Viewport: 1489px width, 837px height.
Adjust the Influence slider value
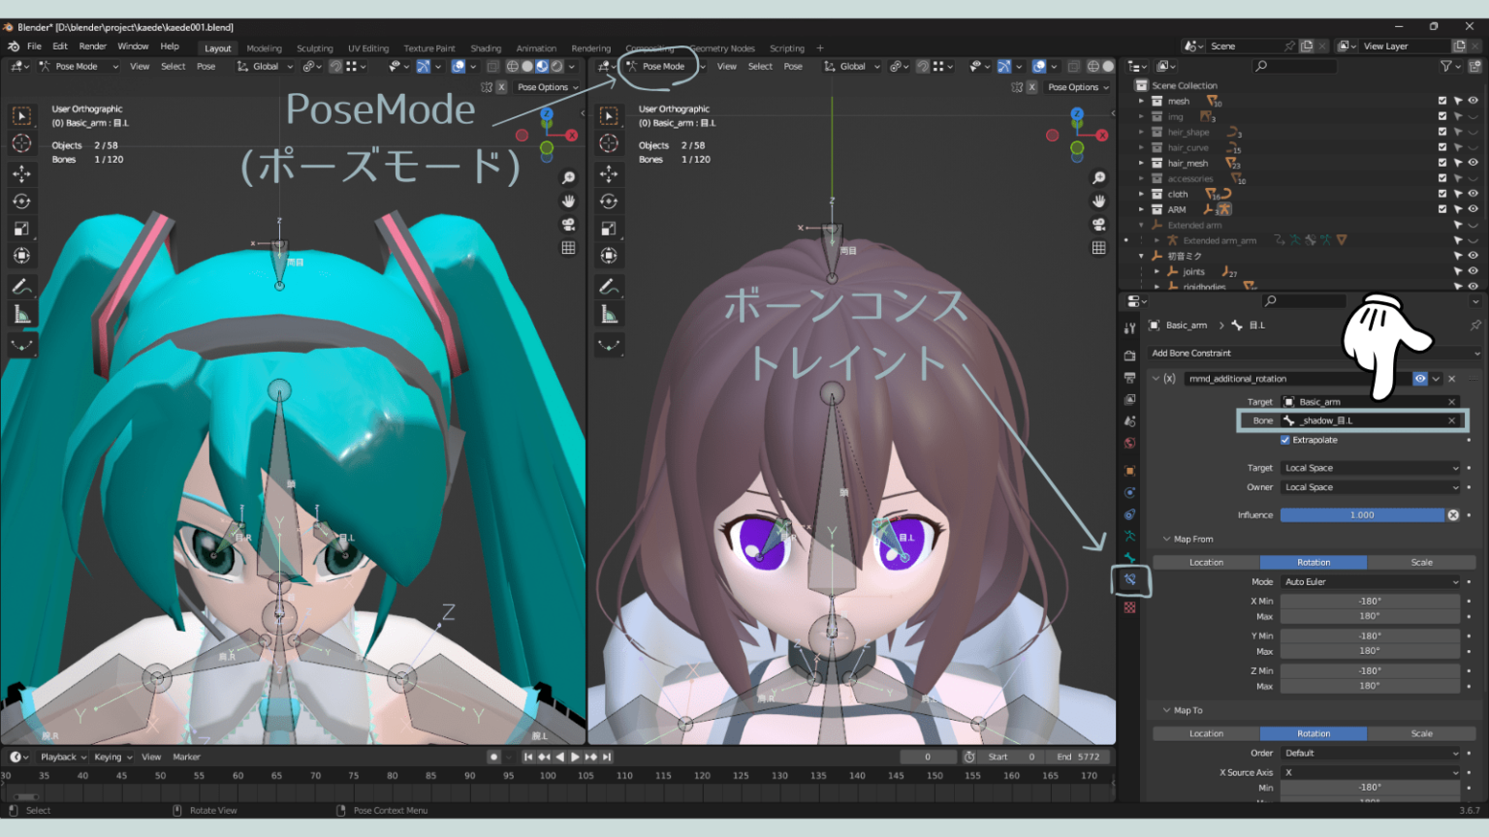click(x=1362, y=515)
